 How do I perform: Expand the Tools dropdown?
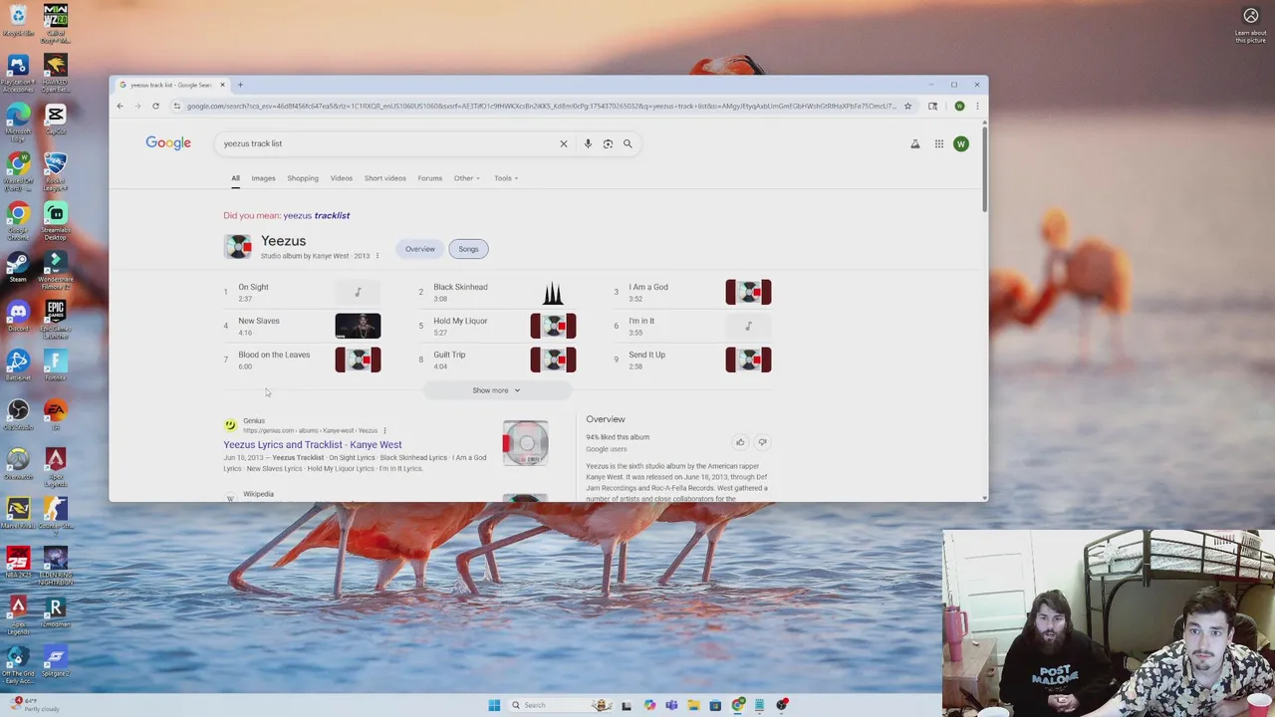(506, 178)
